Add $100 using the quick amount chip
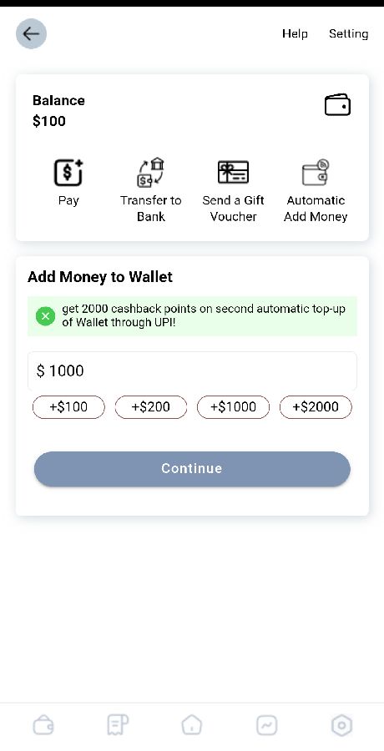384x751 pixels. point(68,407)
